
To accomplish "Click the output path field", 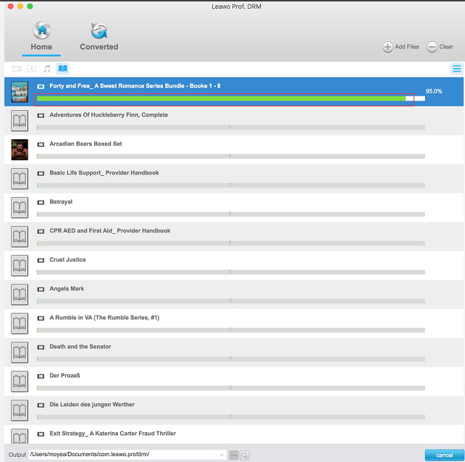I will (127, 455).
